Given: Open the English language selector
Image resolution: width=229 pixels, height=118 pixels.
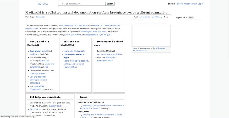Looking at the screenshot, I should click(x=171, y=4).
